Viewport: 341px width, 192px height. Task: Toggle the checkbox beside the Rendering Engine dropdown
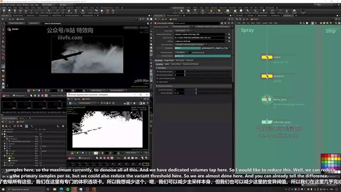point(190,52)
